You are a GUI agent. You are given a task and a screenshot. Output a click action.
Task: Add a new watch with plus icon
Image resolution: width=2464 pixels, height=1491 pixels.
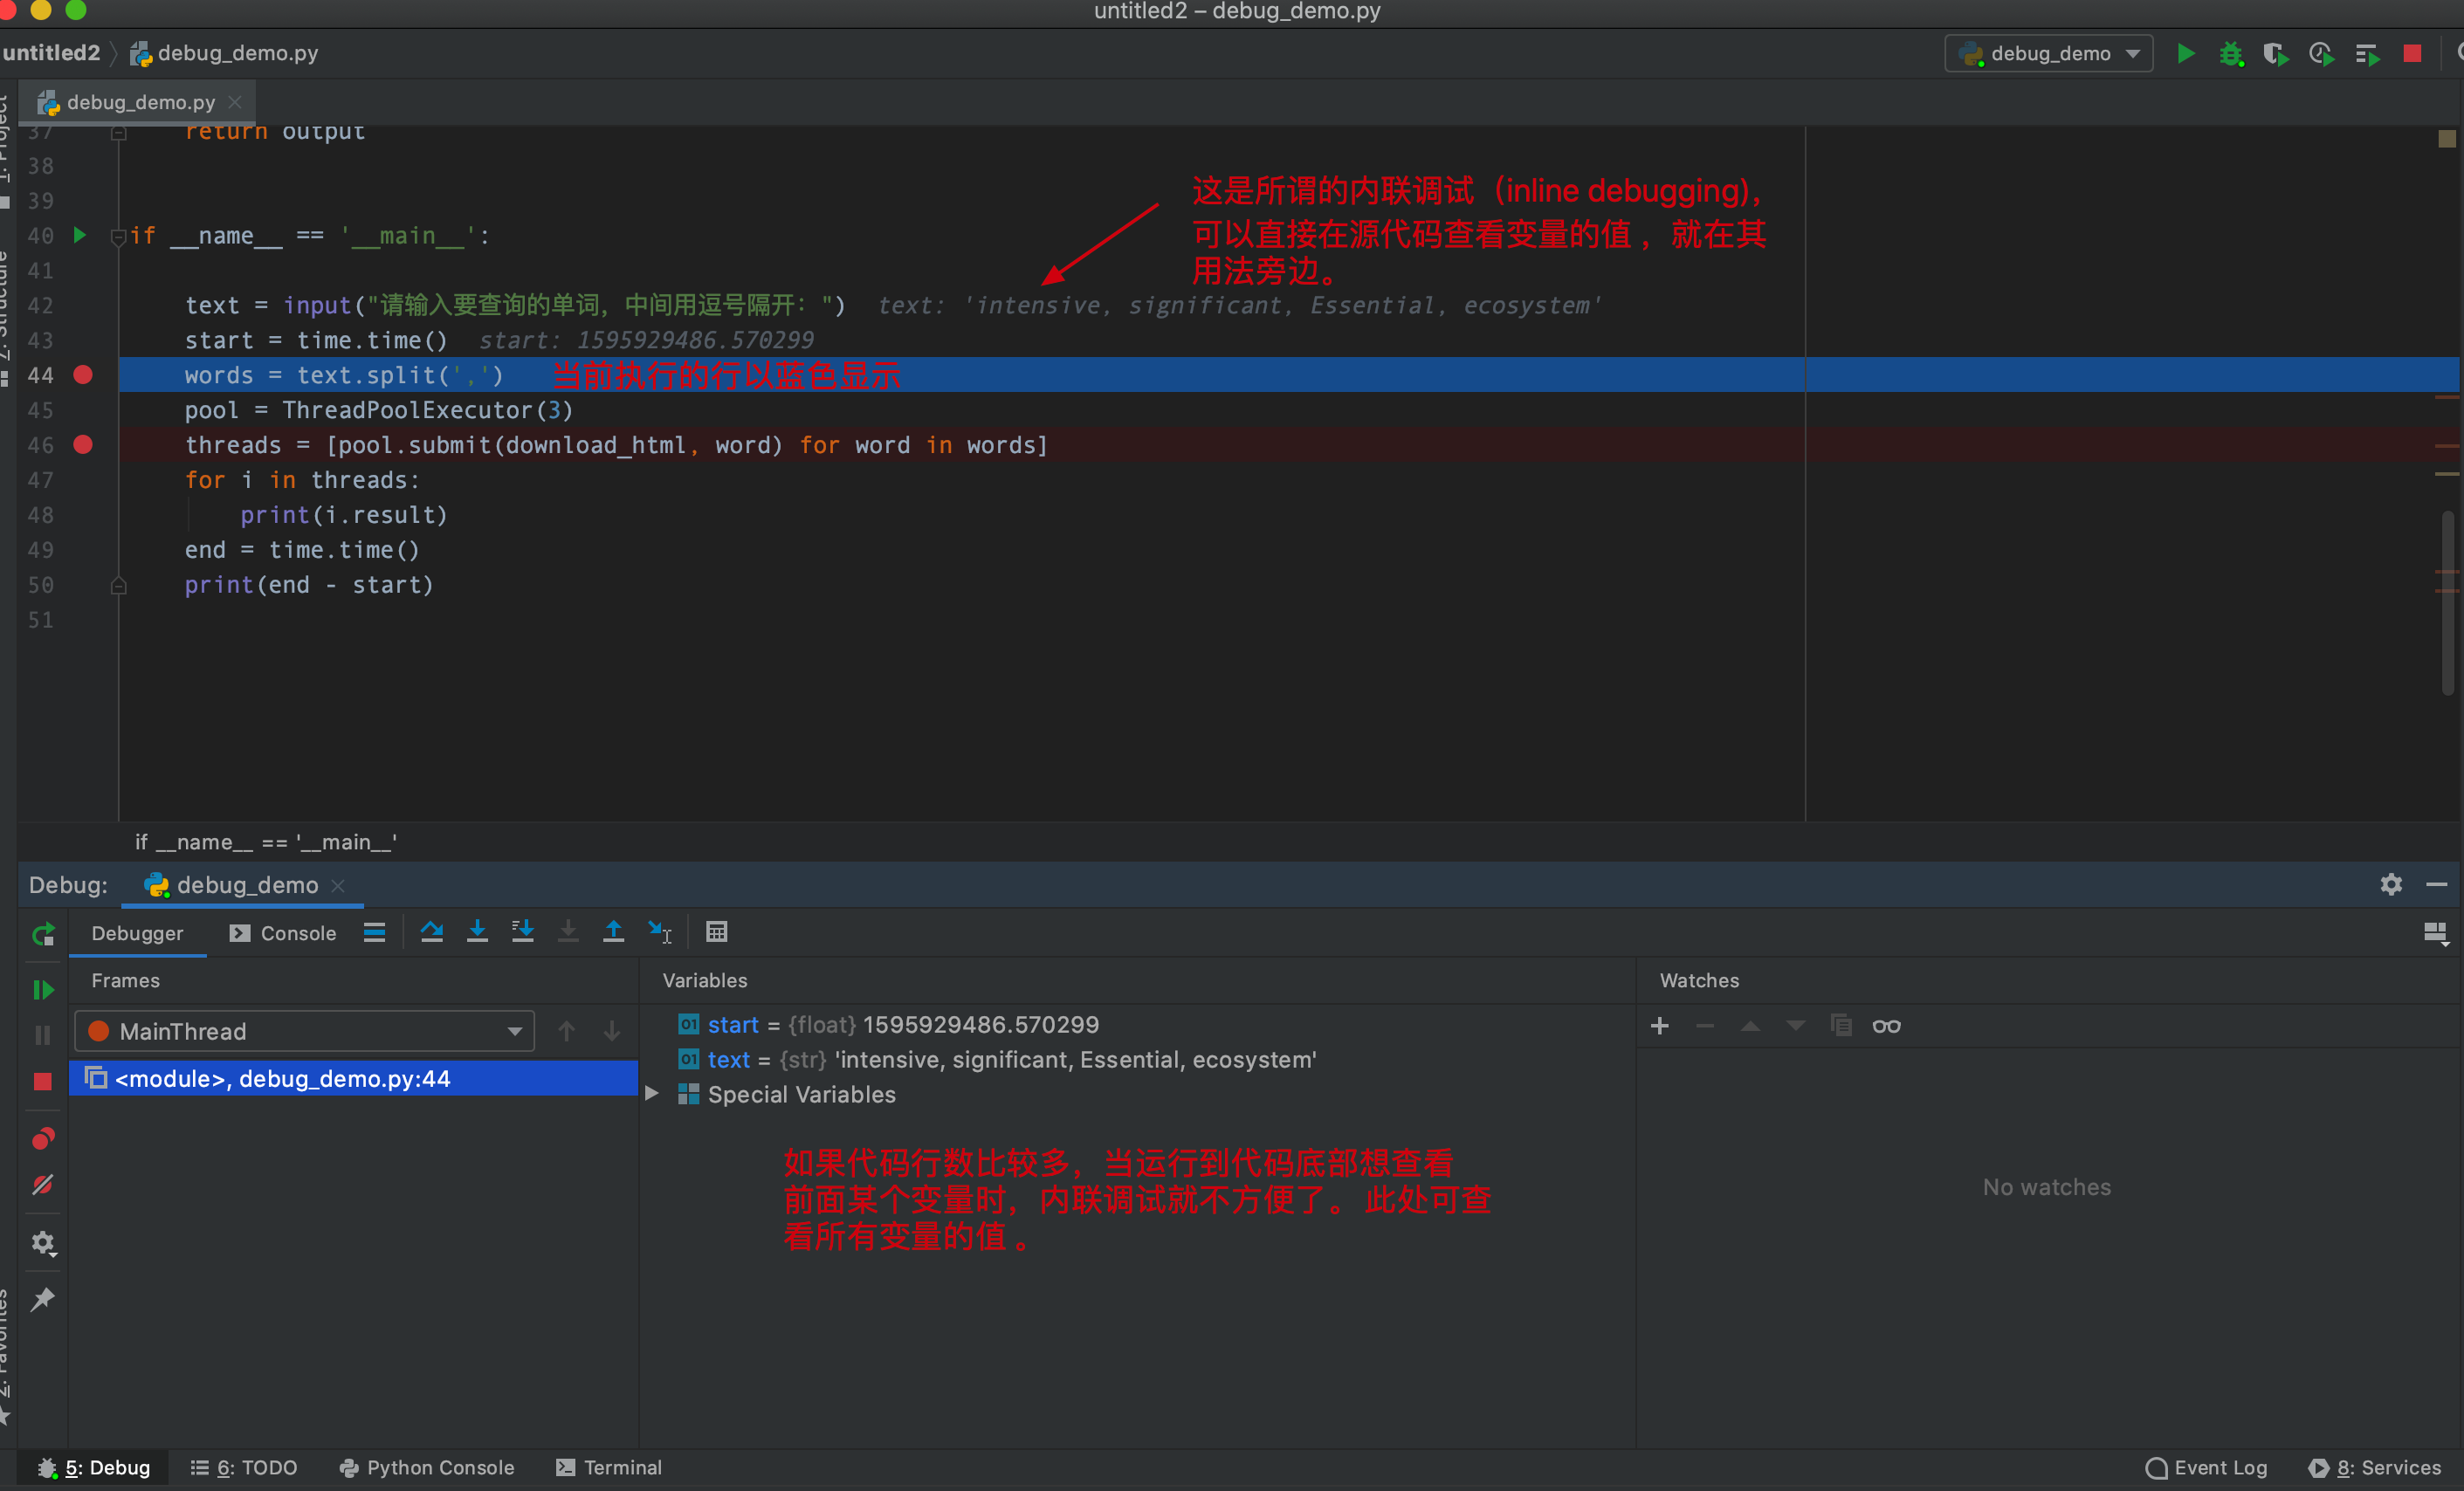[1660, 1026]
